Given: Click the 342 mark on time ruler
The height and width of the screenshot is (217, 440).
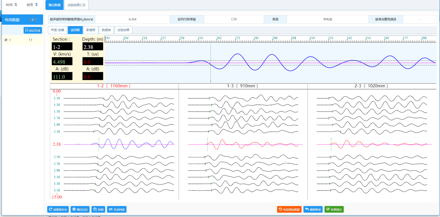Looking at the screenshot, I should point(350,38).
